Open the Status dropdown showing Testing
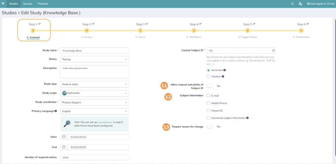This screenshot has height=164, width=336. tap(95, 59)
